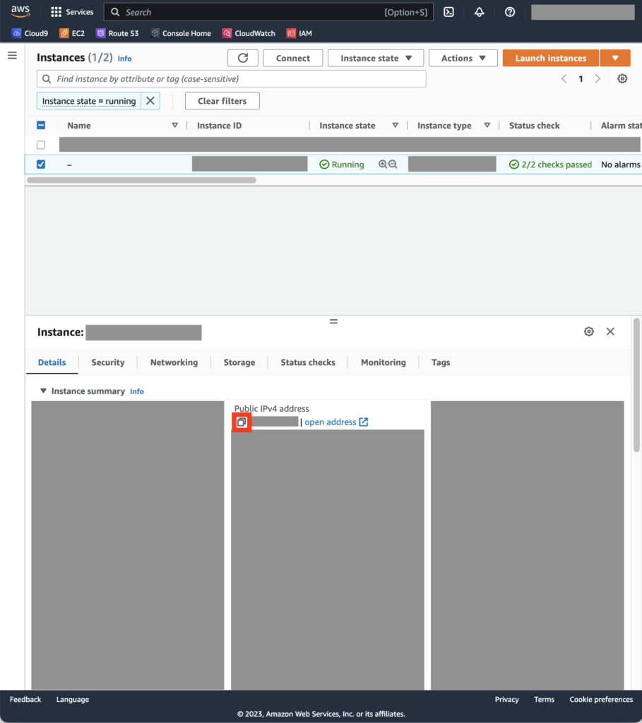
Task: Click the Status check column header
Action: 534,126
